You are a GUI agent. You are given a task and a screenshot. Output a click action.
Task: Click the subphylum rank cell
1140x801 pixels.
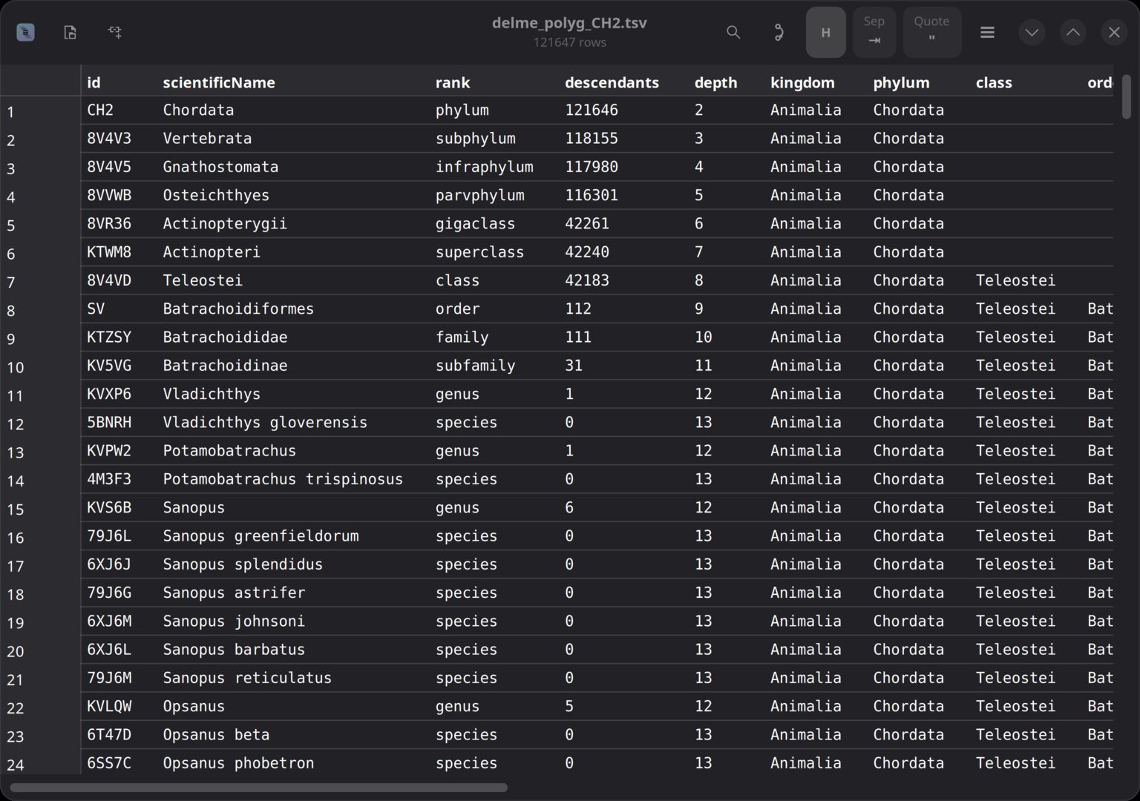[x=475, y=138]
